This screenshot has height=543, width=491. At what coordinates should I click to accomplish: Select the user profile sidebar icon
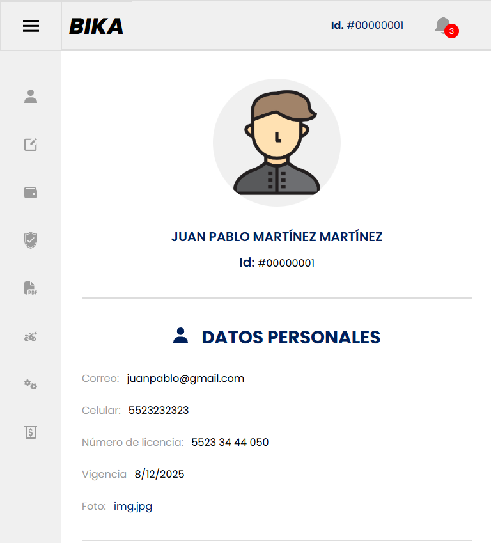click(x=31, y=97)
